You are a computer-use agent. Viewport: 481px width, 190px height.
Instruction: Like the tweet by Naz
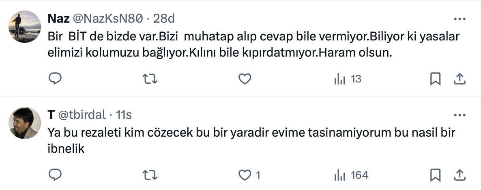[245, 79]
